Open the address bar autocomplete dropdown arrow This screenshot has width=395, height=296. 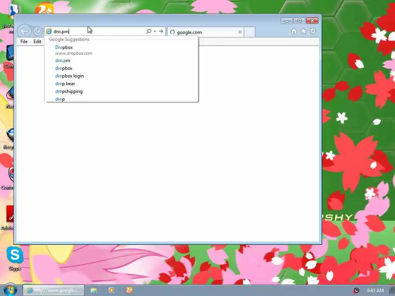[155, 31]
